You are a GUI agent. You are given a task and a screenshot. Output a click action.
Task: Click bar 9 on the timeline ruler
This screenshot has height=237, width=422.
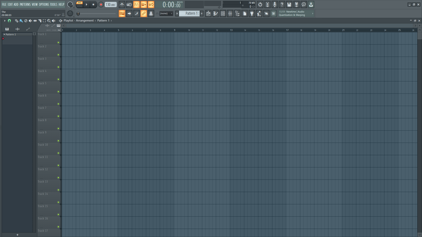[174, 30]
